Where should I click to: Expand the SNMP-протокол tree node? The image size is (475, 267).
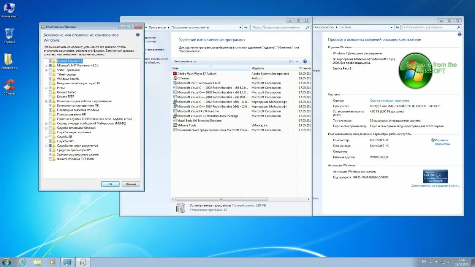click(x=46, y=70)
